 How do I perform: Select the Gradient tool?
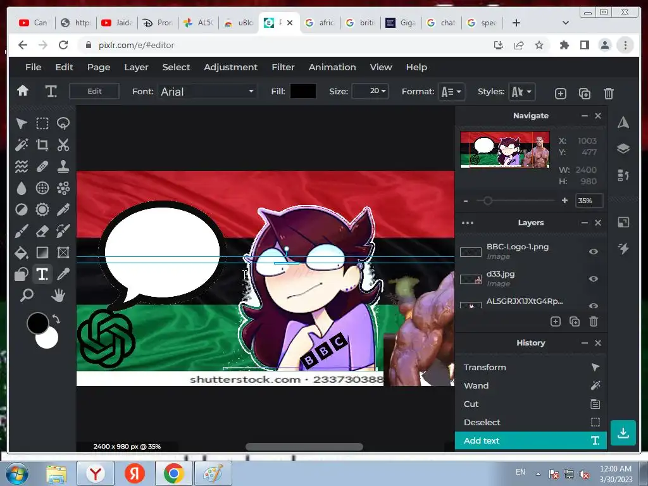(x=42, y=252)
